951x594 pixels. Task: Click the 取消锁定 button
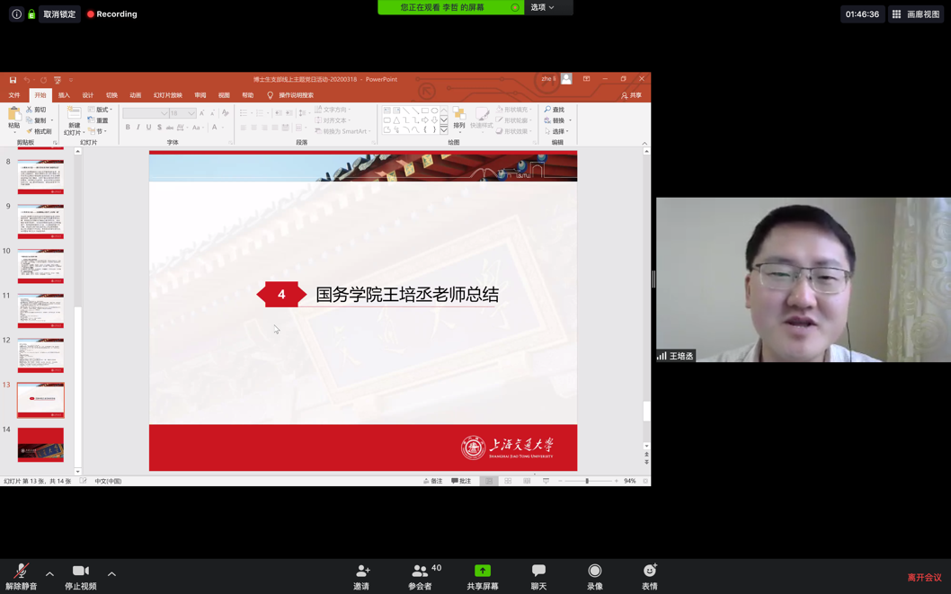[x=60, y=14]
